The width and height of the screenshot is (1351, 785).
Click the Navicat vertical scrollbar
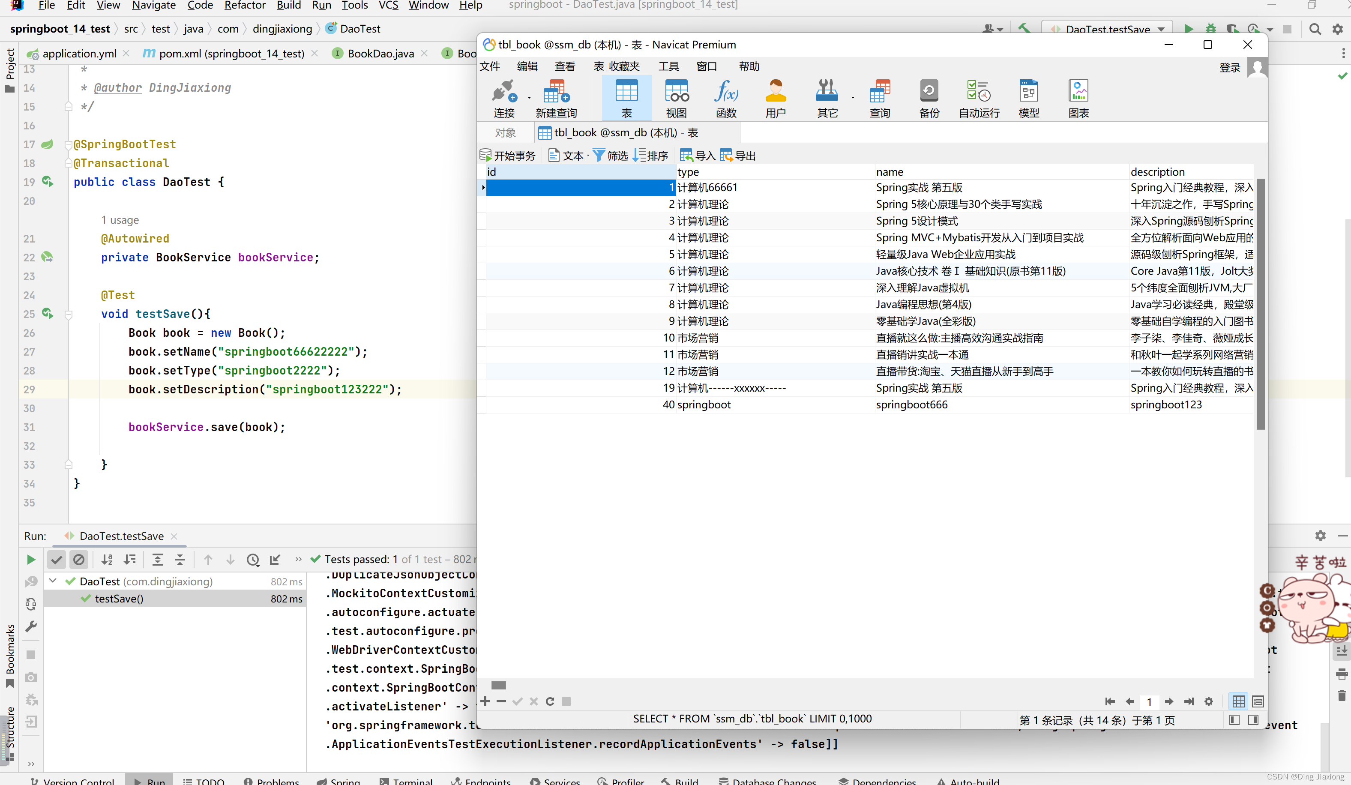(1261, 304)
